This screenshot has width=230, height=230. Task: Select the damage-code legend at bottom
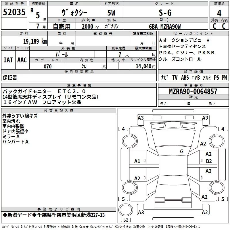[x=101, y=227]
